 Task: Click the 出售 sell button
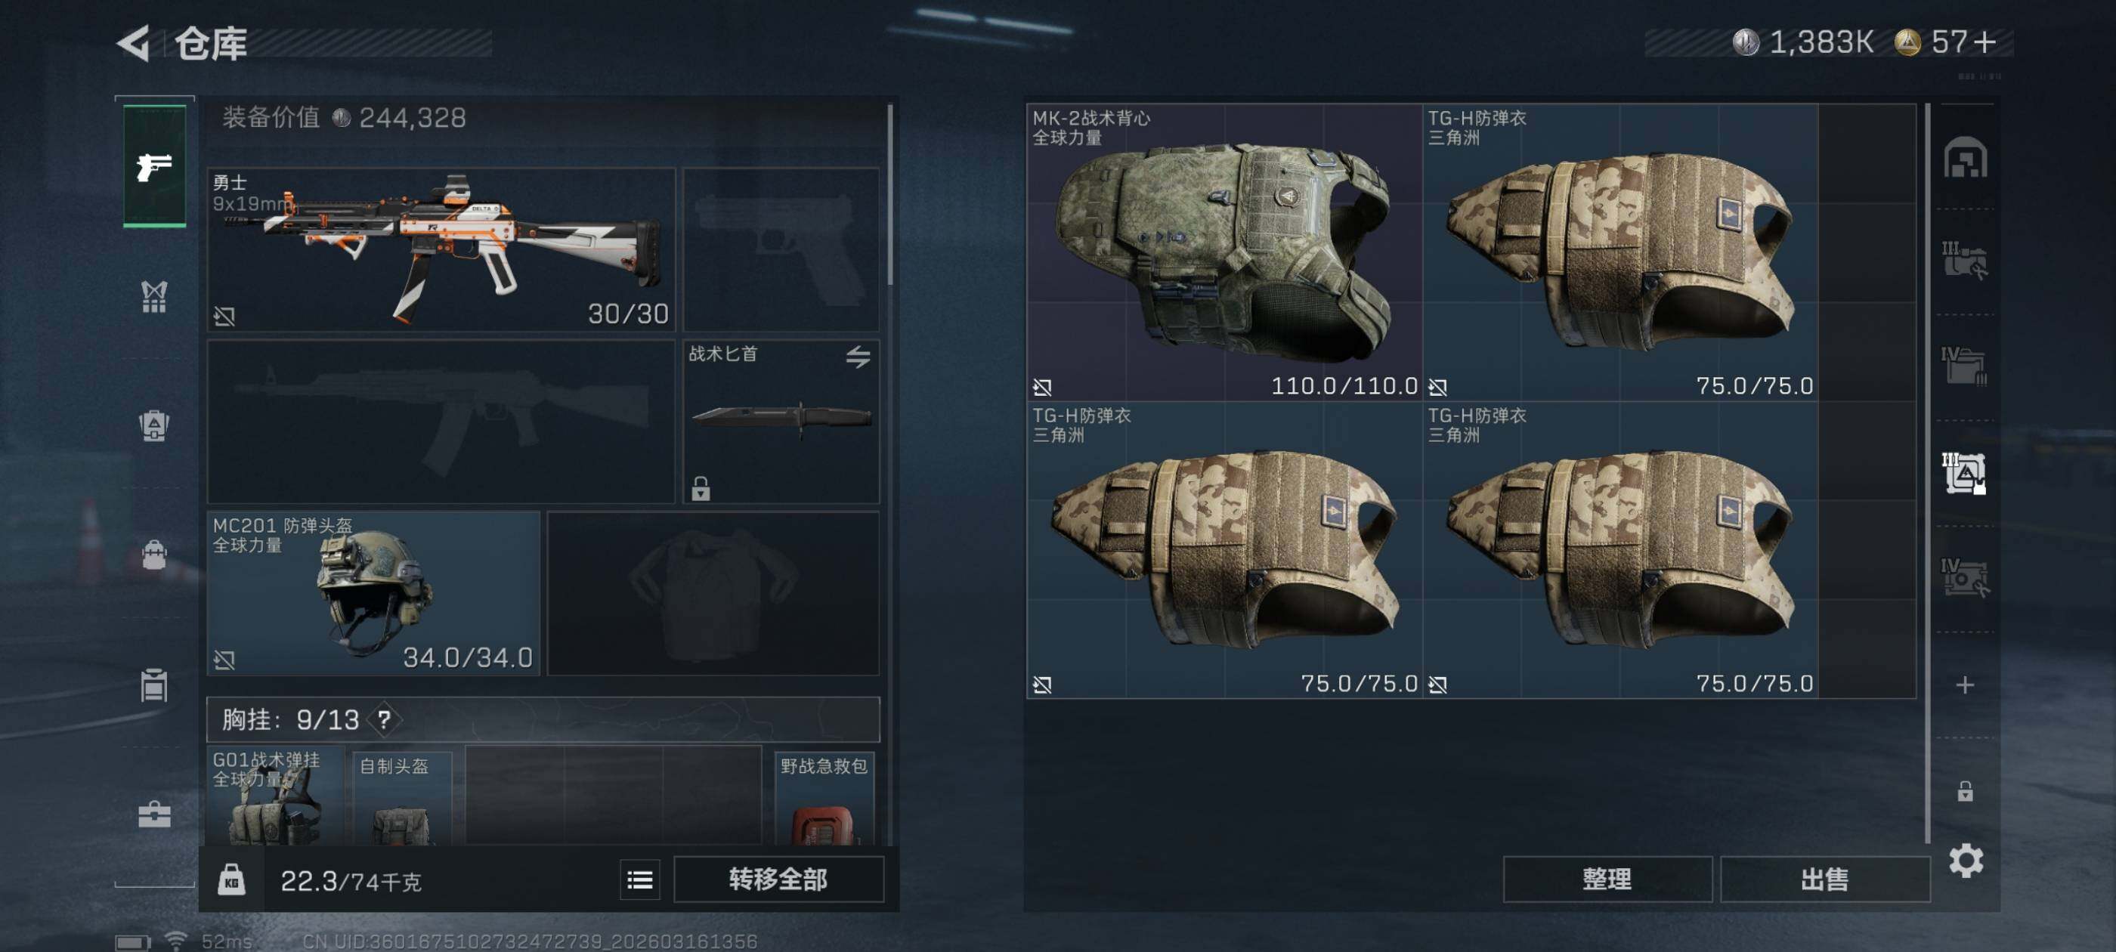point(1824,879)
